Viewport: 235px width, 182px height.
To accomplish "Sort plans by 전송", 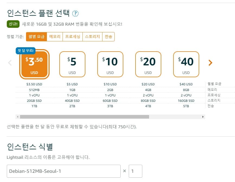I will tap(108, 37).
